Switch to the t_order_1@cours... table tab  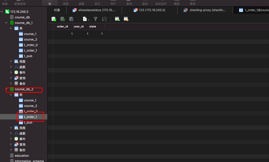(251, 10)
